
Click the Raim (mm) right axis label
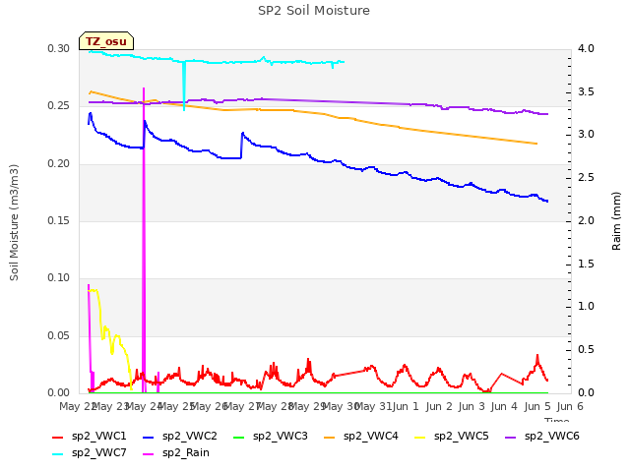[x=616, y=221]
